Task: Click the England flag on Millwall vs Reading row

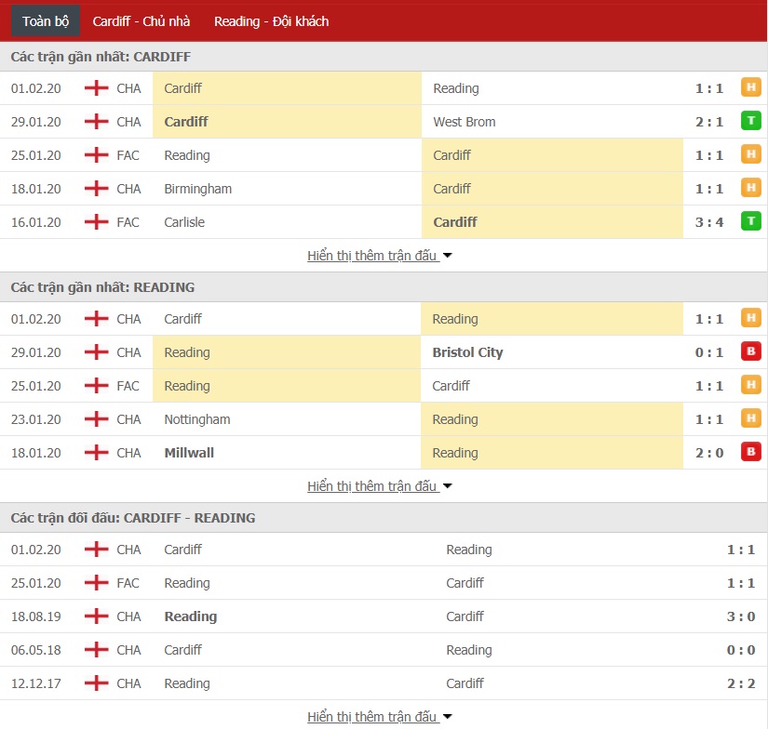Action: pyautogui.click(x=97, y=452)
